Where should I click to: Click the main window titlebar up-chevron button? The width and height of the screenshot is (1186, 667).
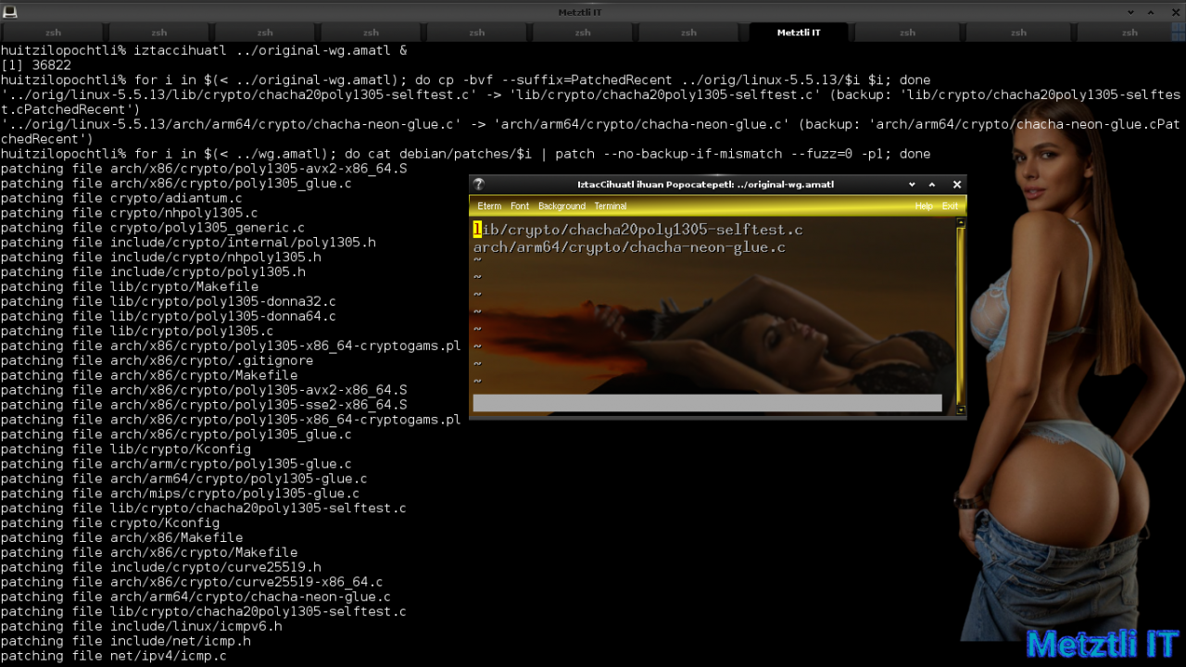[x=1152, y=12]
